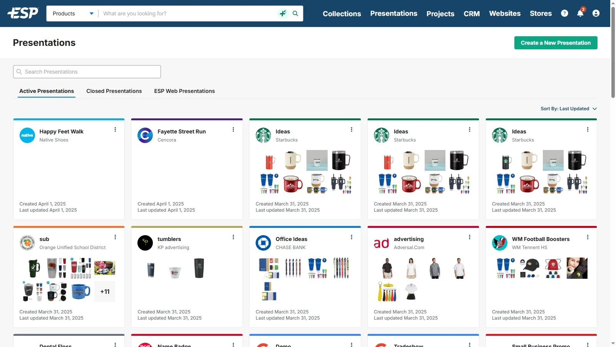Open options menu for tumblers presentation
616x347 pixels.
233,237
